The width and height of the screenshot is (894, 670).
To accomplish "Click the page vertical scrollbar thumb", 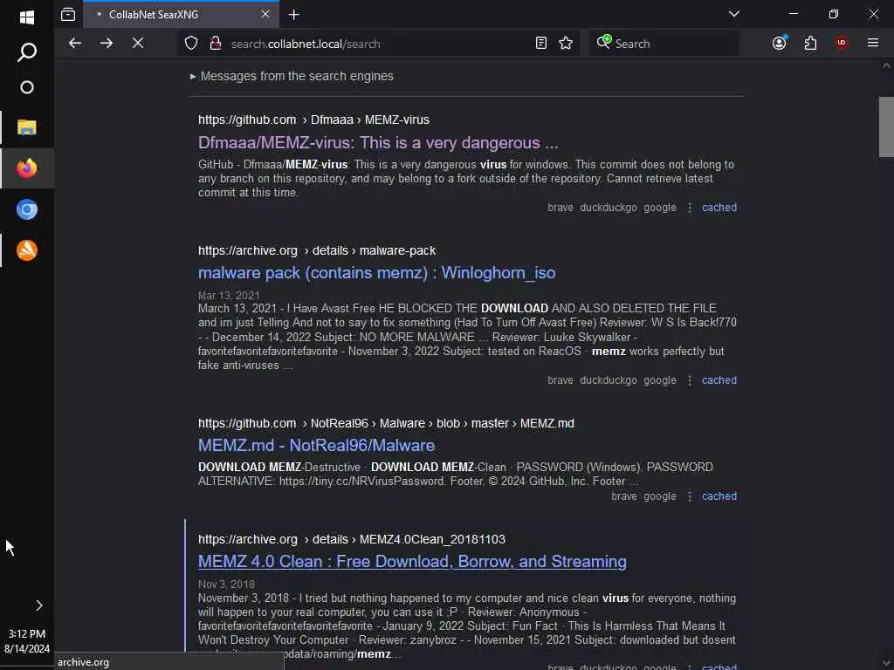I will point(886,126).
